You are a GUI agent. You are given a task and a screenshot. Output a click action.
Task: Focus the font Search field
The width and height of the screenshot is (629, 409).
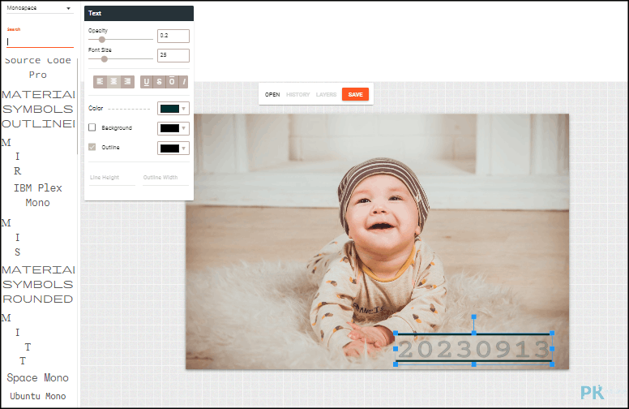(x=40, y=41)
